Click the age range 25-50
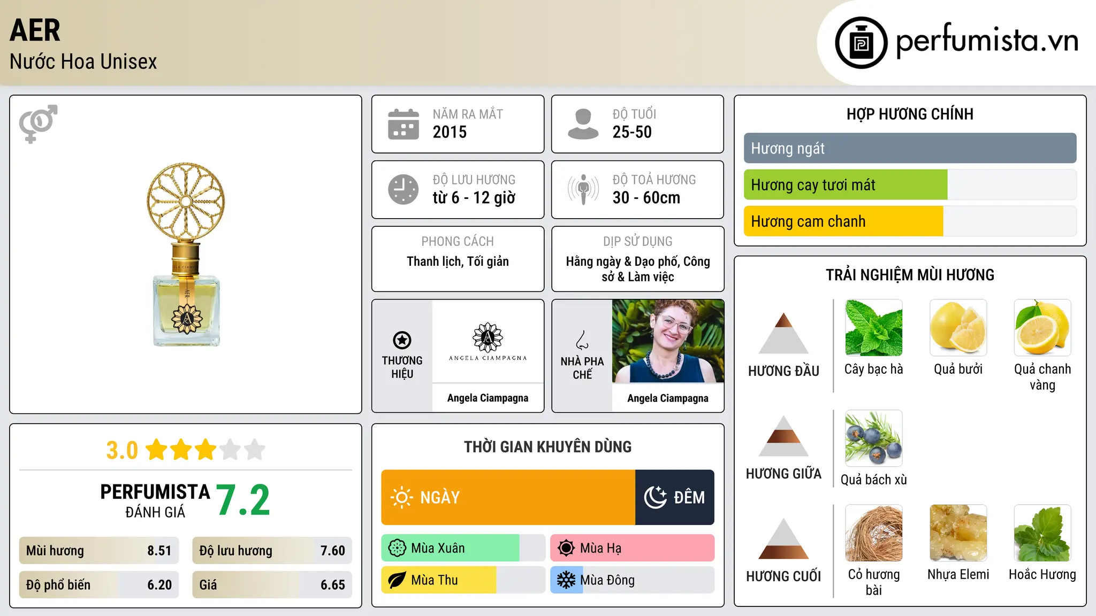 (x=632, y=132)
